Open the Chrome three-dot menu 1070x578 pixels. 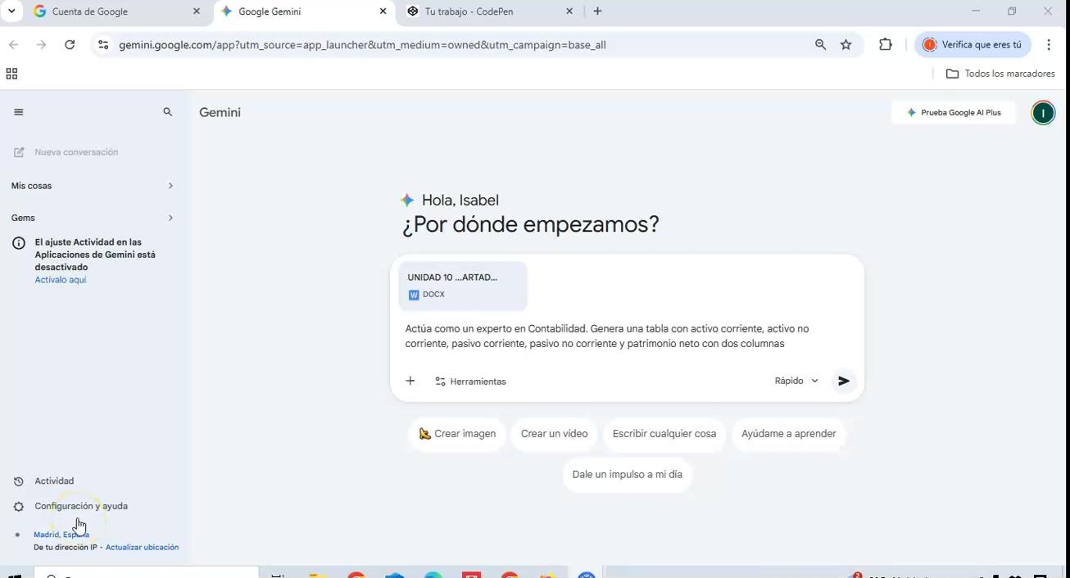[x=1049, y=45]
